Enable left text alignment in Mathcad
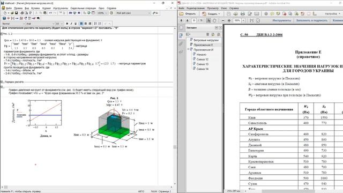Viewport: 343px width, 193px height. (x=81, y=24)
